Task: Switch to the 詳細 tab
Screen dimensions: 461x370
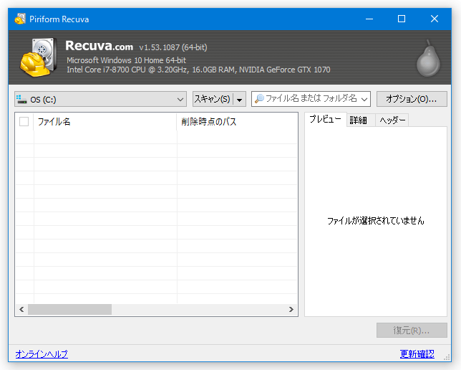Action: 361,120
